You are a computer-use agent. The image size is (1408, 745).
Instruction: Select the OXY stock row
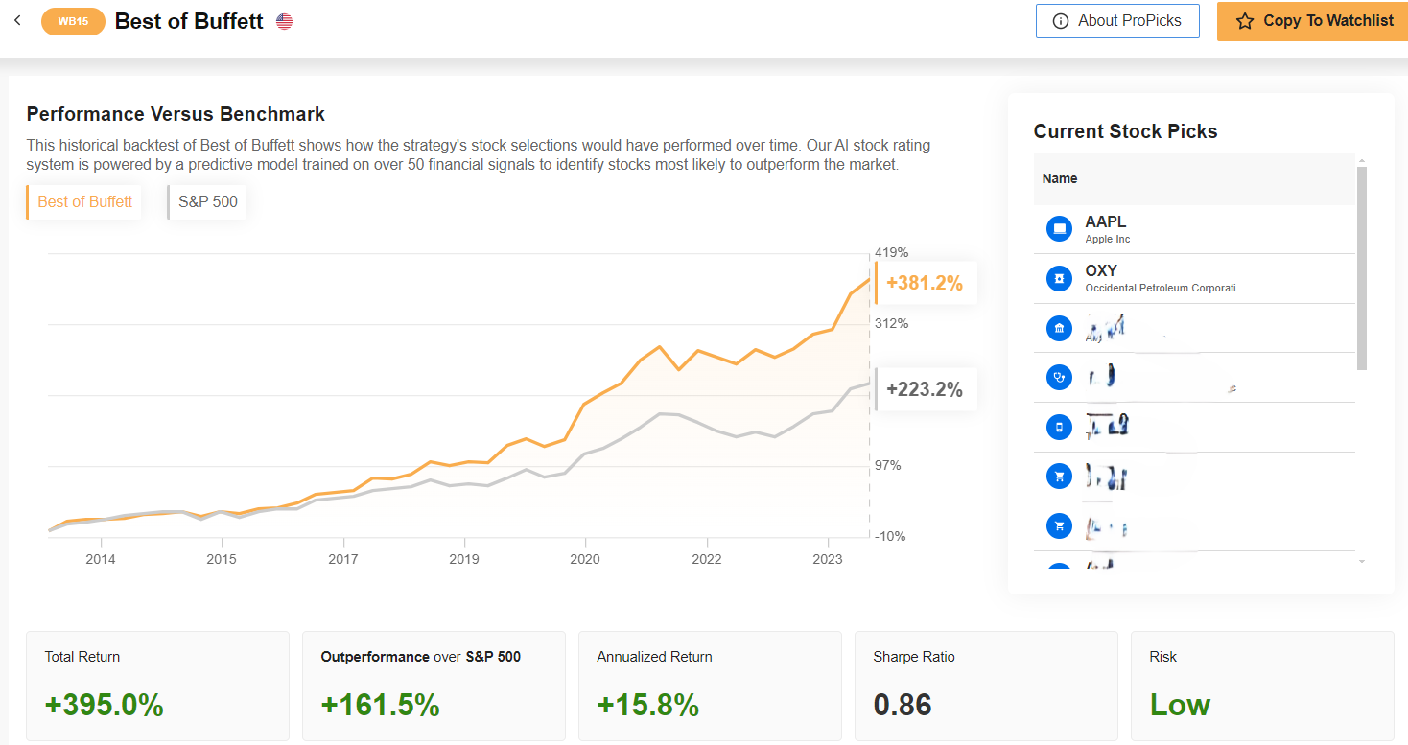coord(1194,278)
